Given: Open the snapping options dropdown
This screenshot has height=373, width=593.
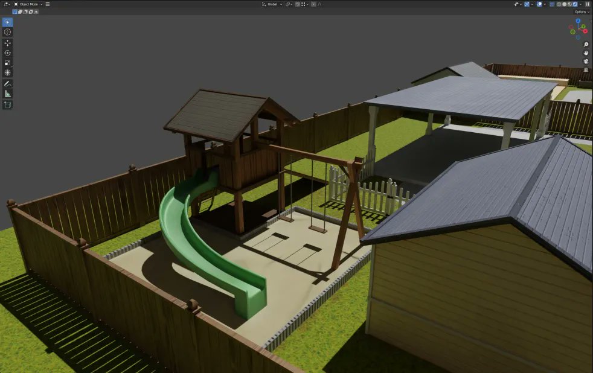Looking at the screenshot, I should (x=305, y=4).
